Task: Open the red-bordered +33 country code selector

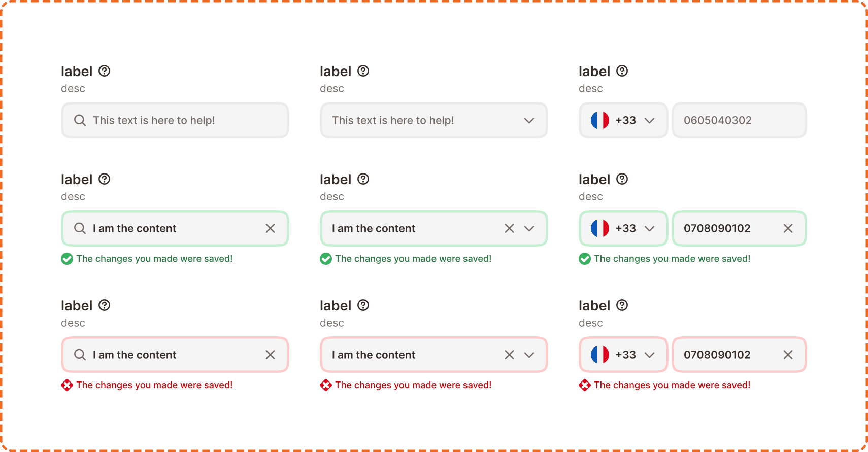Action: (x=623, y=355)
